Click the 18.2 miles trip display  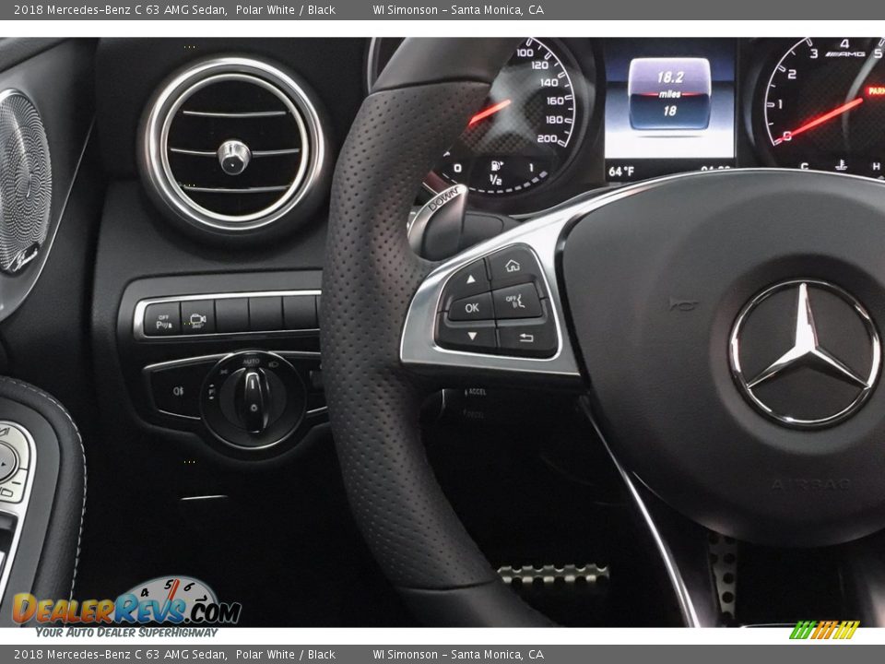click(x=669, y=95)
